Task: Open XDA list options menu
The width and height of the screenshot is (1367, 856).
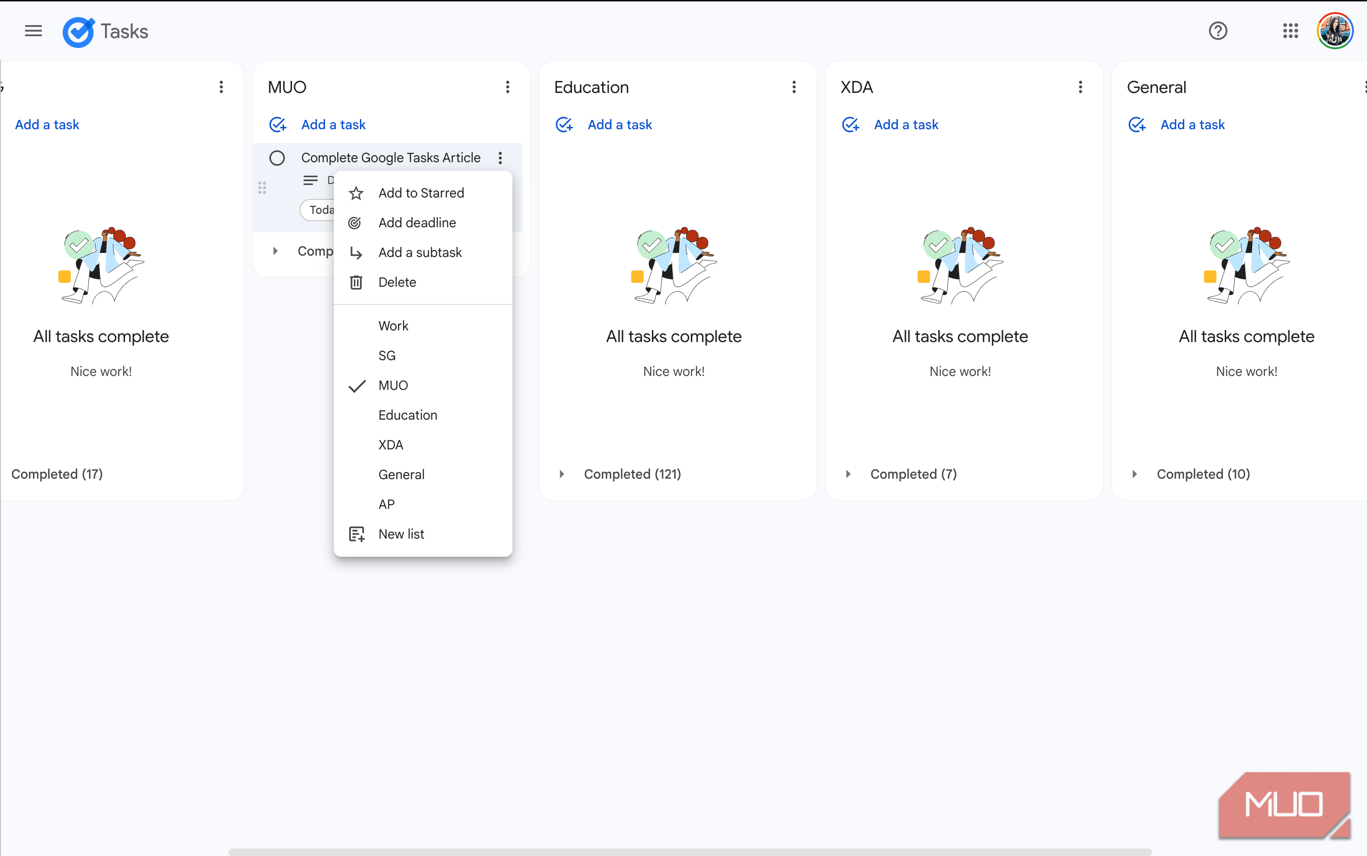Action: click(x=1081, y=86)
